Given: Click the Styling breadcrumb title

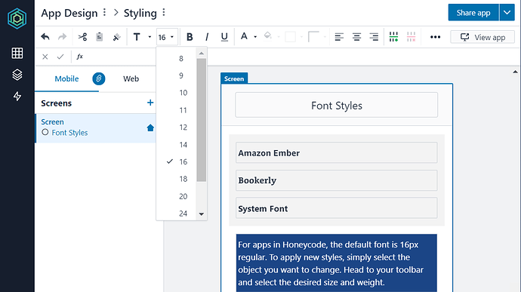Looking at the screenshot, I should point(140,13).
